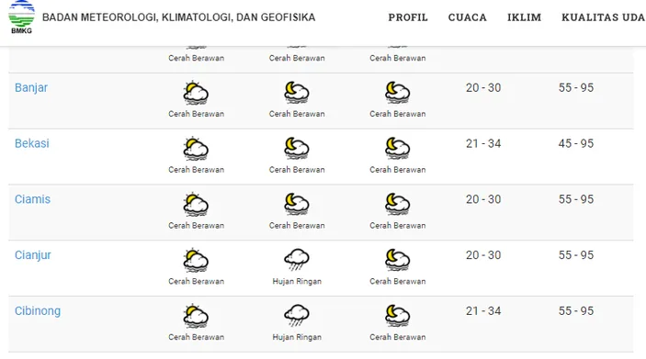
Task: Select Banjar's first Cerah Berawan sun icon
Action: tap(196, 93)
